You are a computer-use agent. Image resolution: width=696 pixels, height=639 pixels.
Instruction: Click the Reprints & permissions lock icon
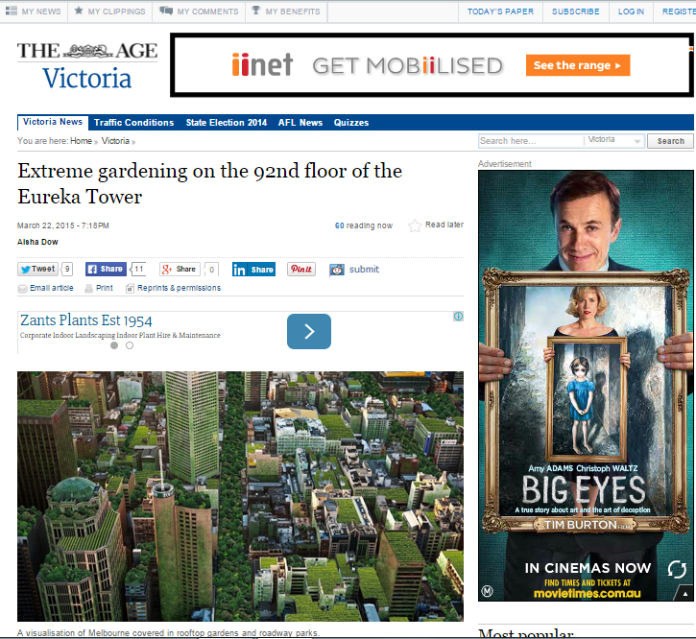point(130,289)
